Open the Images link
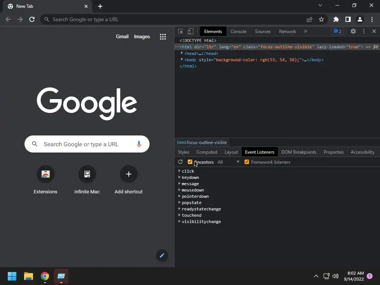 point(142,37)
